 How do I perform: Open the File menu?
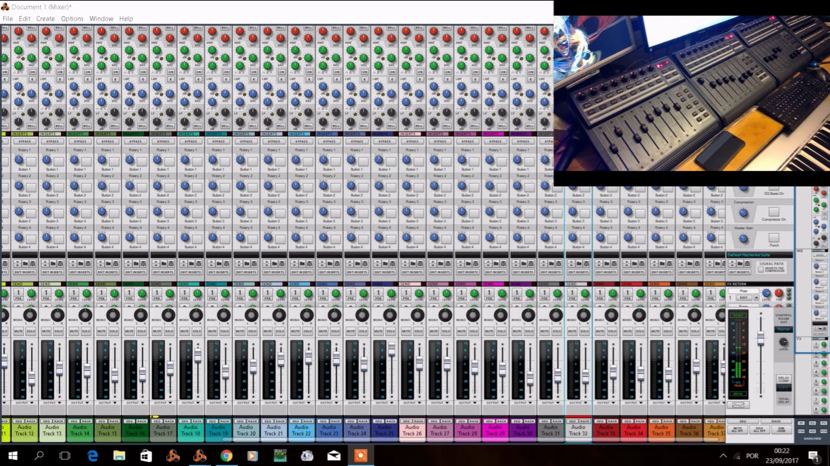click(8, 19)
